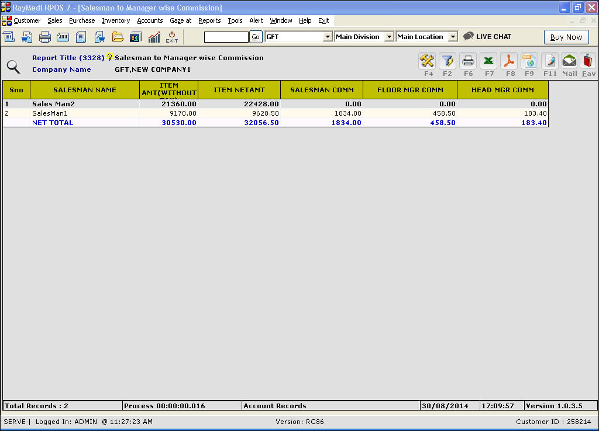Screen dimensions: 599x431
Task: Open the F2 filter icon
Action: click(x=447, y=61)
